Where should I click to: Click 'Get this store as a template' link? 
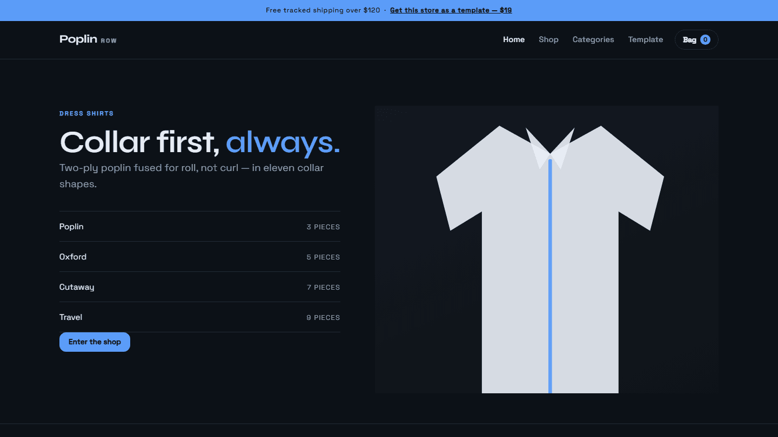click(451, 10)
